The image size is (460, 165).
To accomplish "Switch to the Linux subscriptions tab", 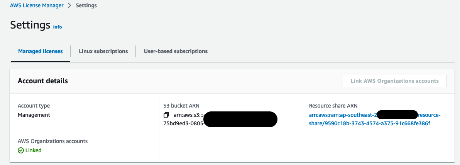I will click(x=103, y=51).
